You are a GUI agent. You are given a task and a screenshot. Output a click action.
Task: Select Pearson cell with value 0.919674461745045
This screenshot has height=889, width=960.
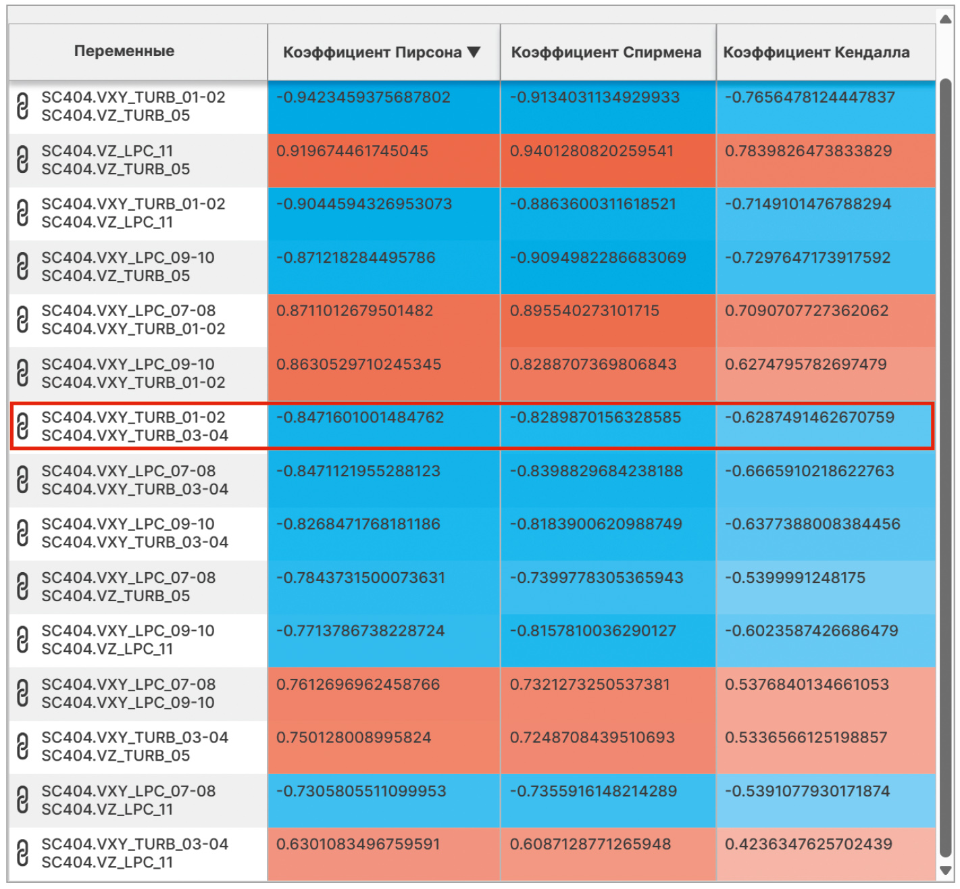tap(352, 151)
